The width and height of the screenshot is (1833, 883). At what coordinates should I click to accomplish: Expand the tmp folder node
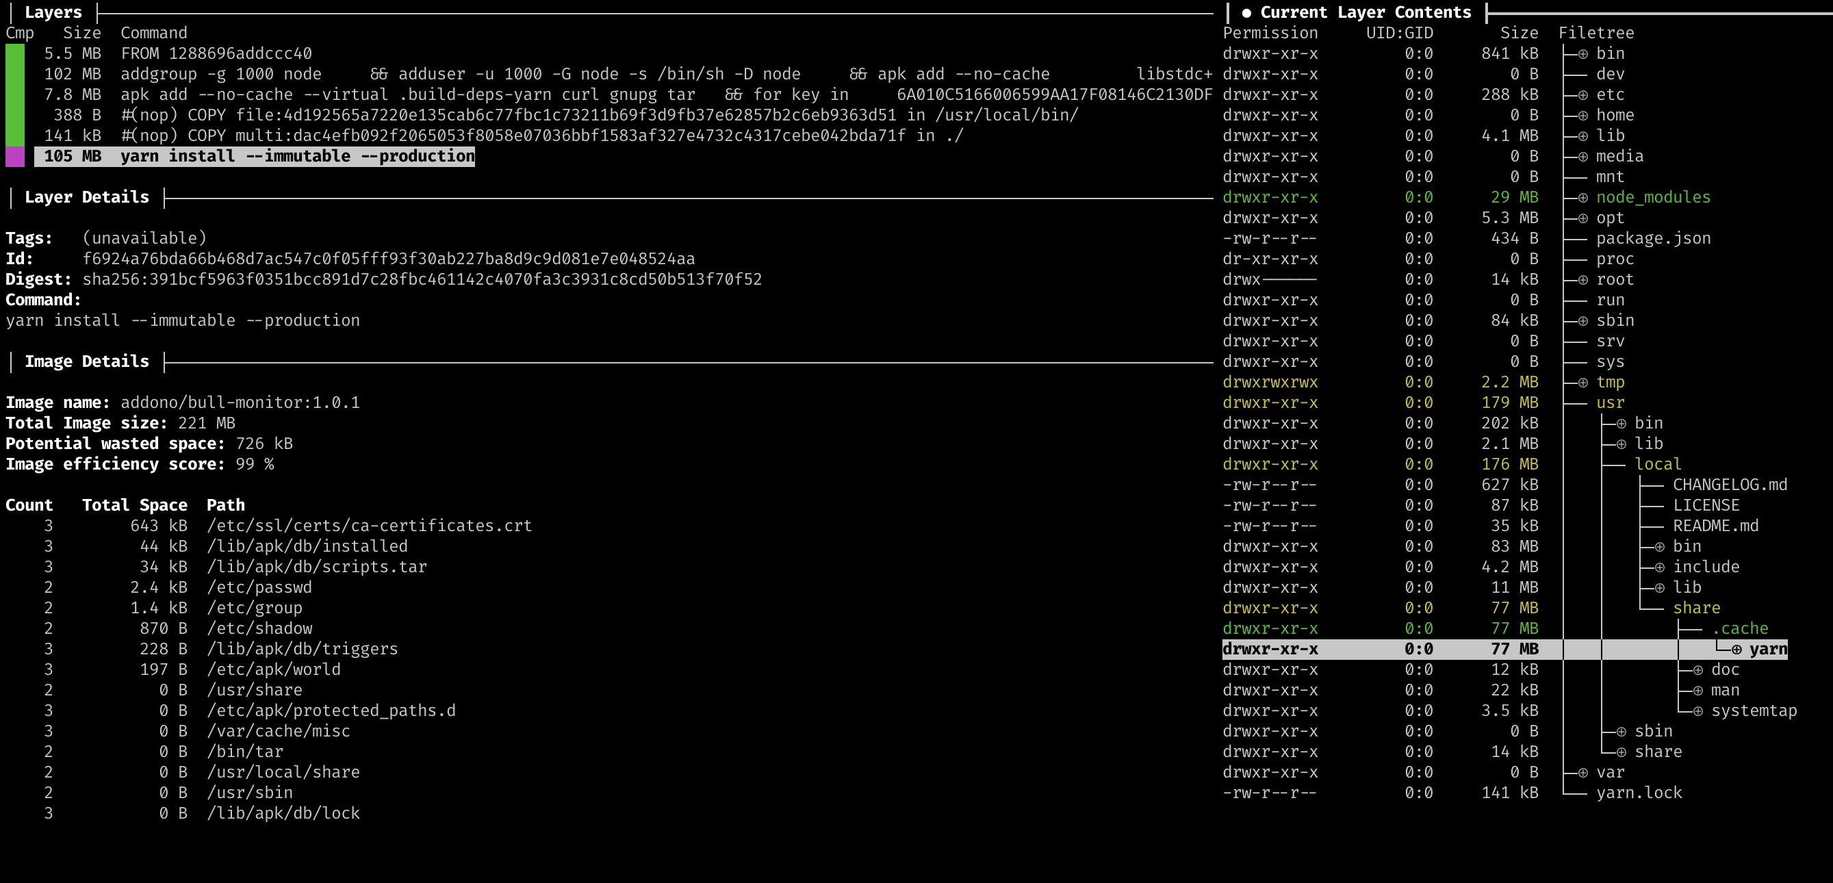pos(1582,382)
